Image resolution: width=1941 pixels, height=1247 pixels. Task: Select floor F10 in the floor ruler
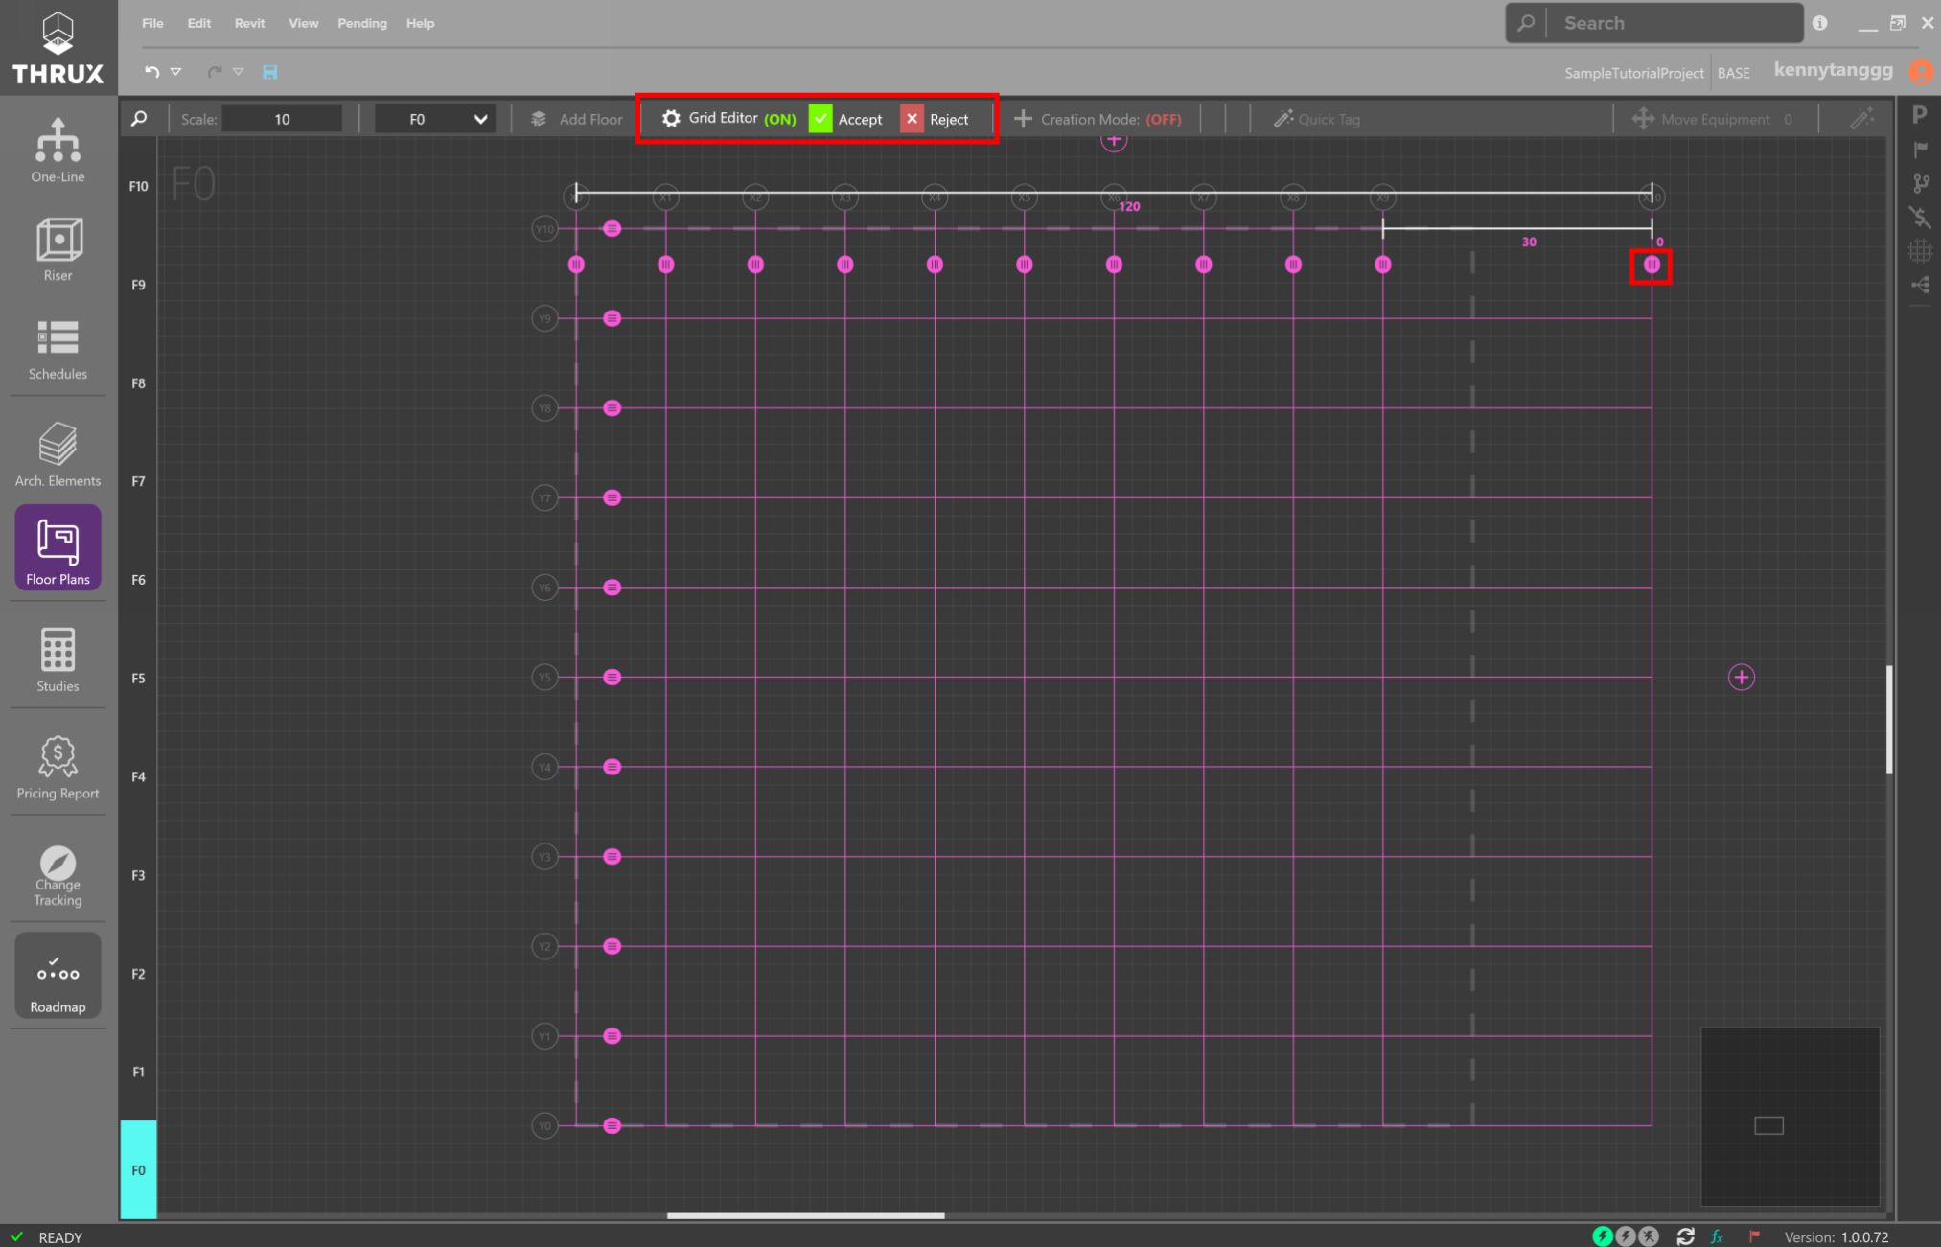(138, 186)
